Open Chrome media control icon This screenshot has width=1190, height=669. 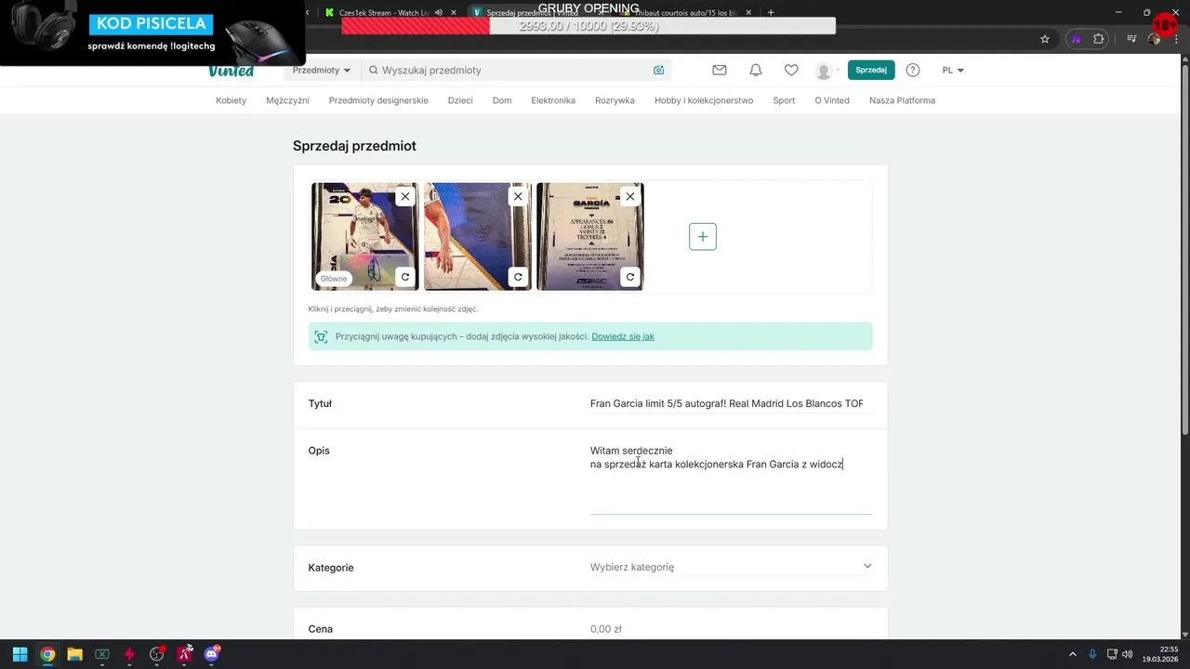pyautogui.click(x=1131, y=39)
